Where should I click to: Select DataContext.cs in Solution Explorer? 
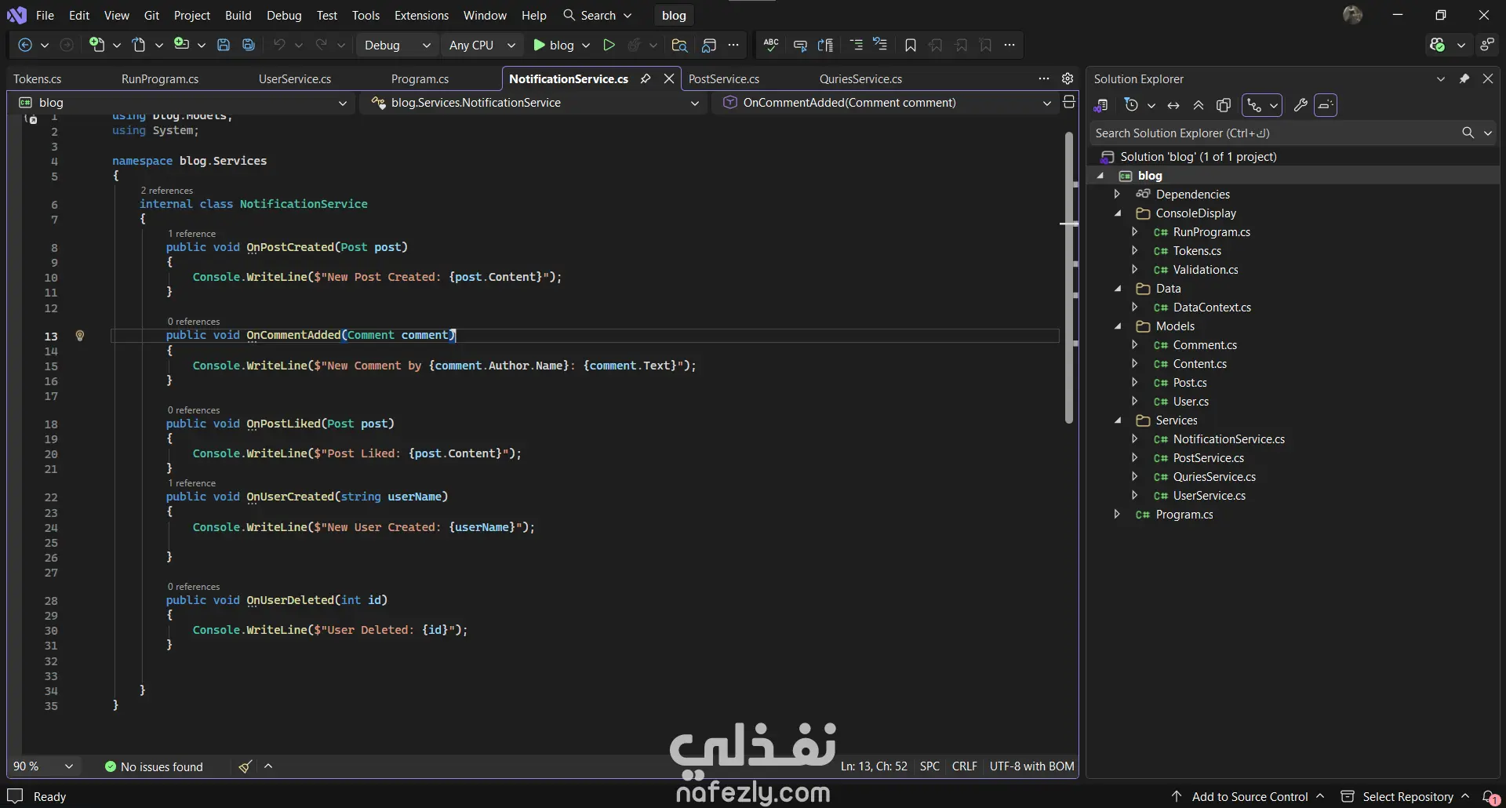1212,308
